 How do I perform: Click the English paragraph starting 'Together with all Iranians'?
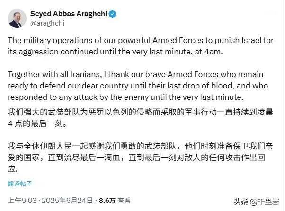(x=138, y=86)
